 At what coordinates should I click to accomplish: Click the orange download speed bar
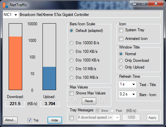(x=15, y=63)
